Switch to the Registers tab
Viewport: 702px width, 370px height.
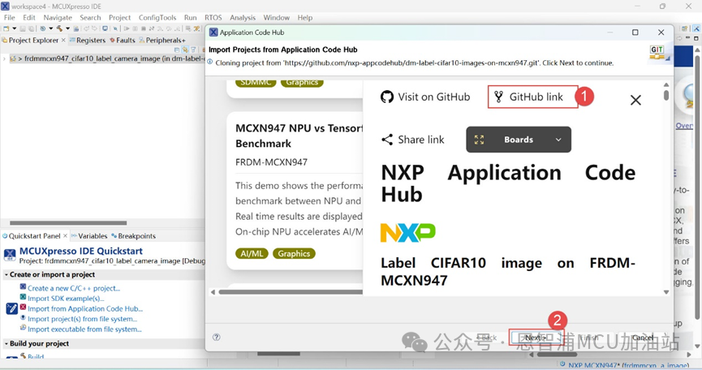pos(88,41)
